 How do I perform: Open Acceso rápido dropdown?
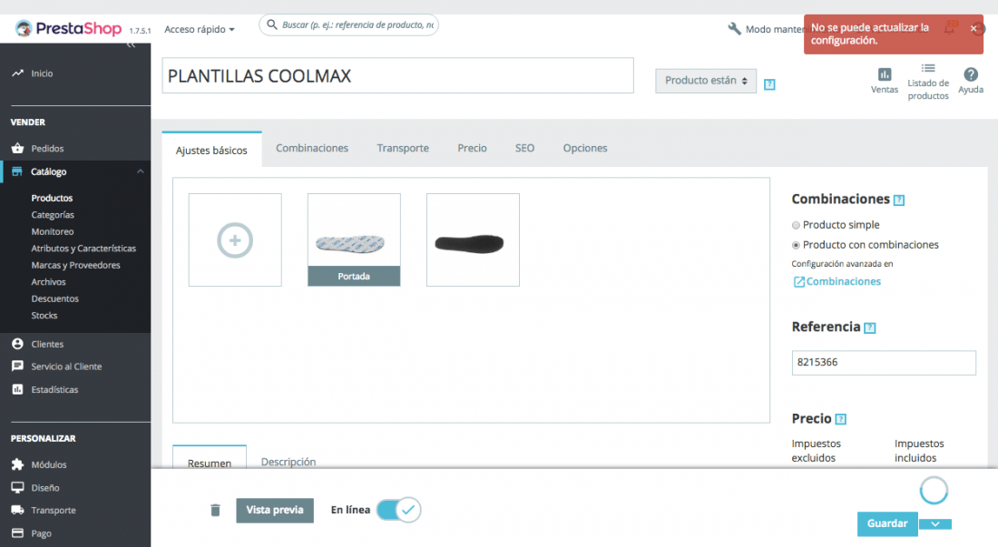200,29
